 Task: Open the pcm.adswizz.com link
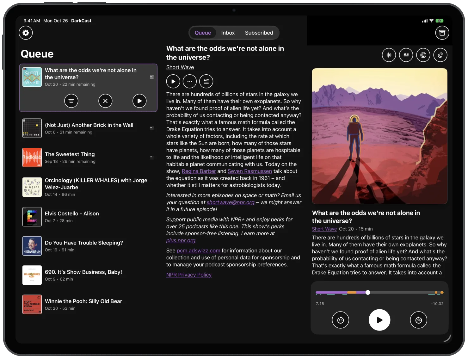198,251
